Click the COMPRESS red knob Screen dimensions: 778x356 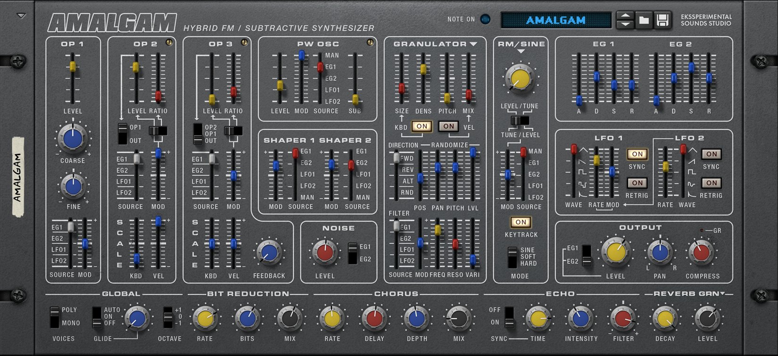pos(701,252)
